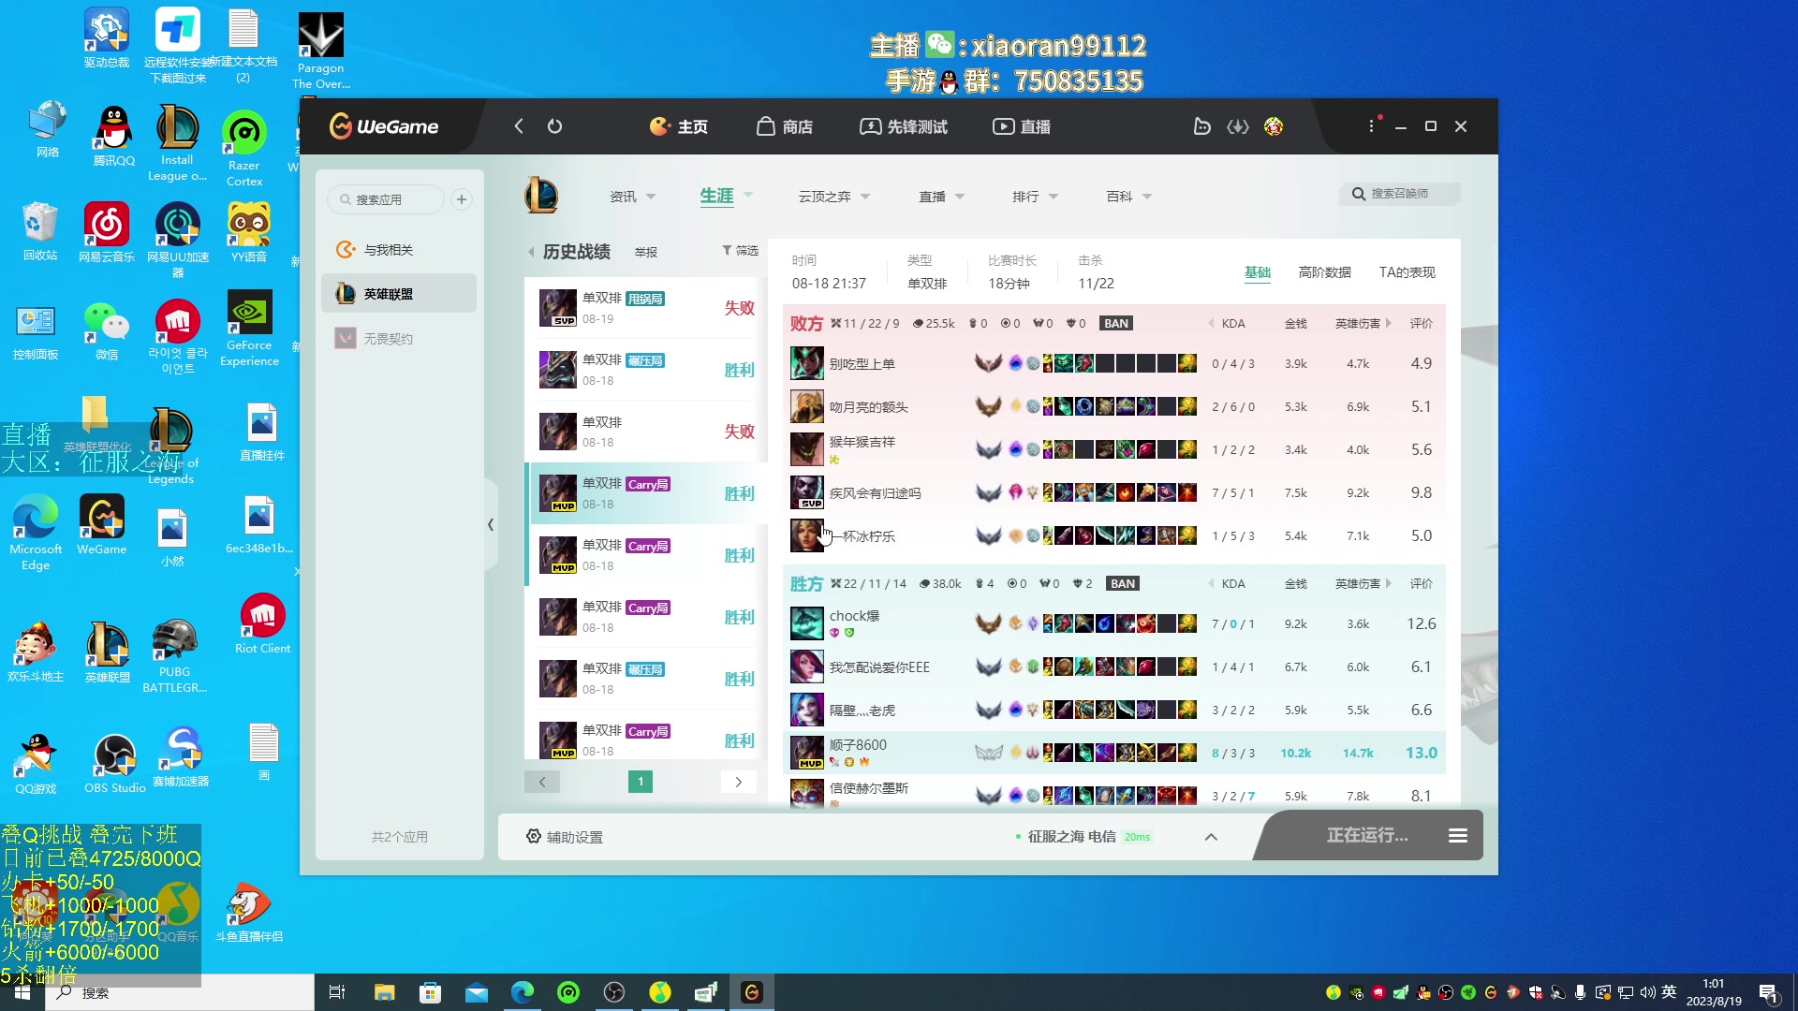
Task: Click the 正在运行 running status button
Action: [1366, 836]
